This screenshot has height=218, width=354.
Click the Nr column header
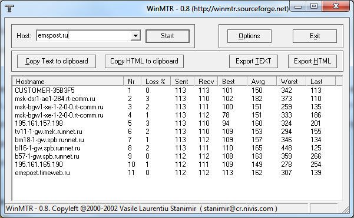click(x=133, y=81)
